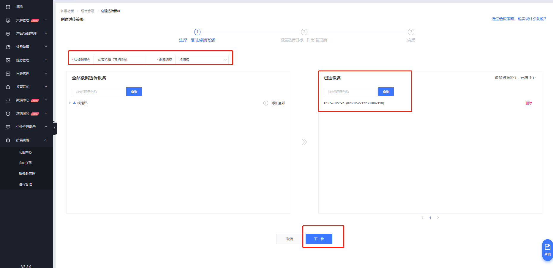553x268 pixels.
Task: Click the double-arrow transfer icon between panels
Action: click(304, 142)
